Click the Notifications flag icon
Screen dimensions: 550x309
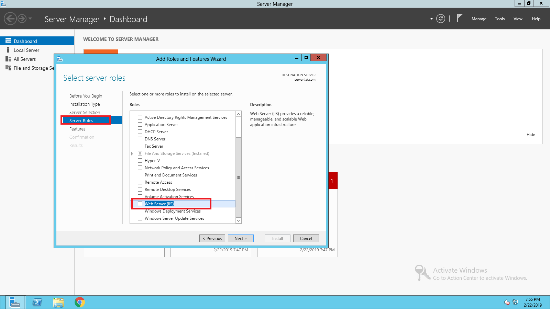click(x=459, y=18)
